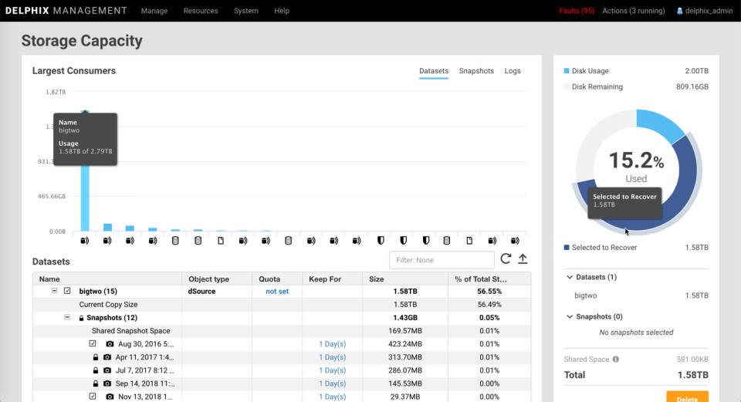The image size is (741, 402).
Task: Click the Shared Space info icon
Action: (615, 360)
